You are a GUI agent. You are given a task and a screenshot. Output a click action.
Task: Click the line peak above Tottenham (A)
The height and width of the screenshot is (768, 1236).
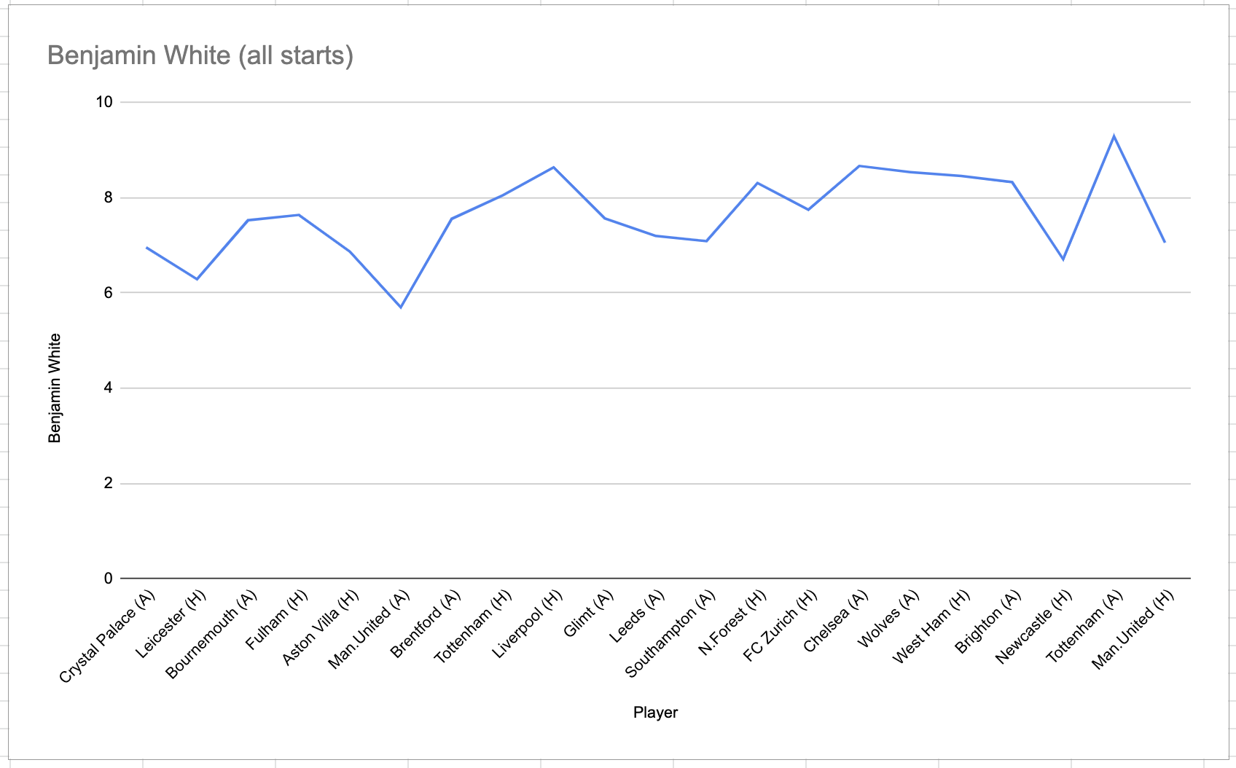(1114, 136)
